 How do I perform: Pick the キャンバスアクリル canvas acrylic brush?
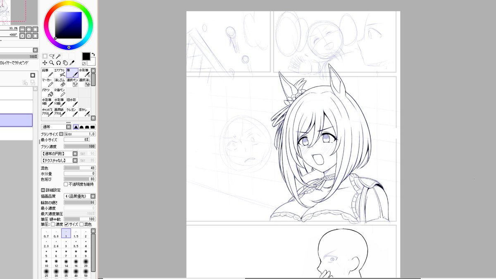47,112
